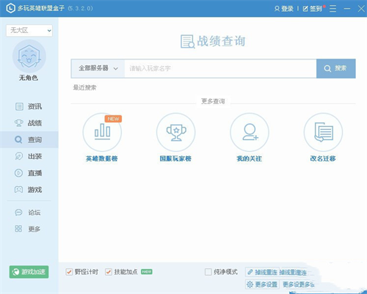Image resolution: width=367 pixels, height=294 pixels.
Task: Click the 战绩查询 heading
Action: pyautogui.click(x=213, y=41)
